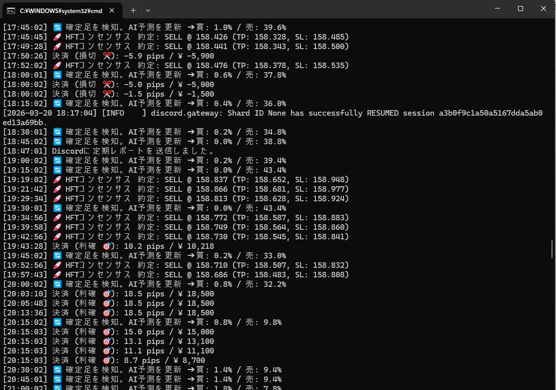The image size is (556, 390).
Task: Select the C:\WINDOWS\system32\cmd tab
Action: 62,11
